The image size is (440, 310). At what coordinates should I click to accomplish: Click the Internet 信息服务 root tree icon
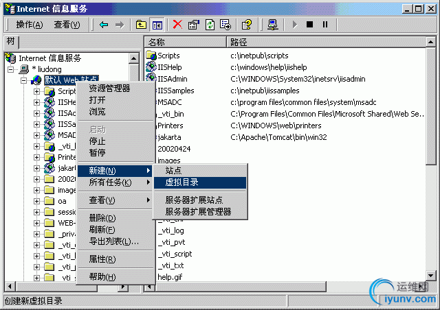11,58
